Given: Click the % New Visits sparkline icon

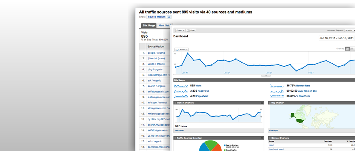Looking at the screenshot, I should [277, 96].
